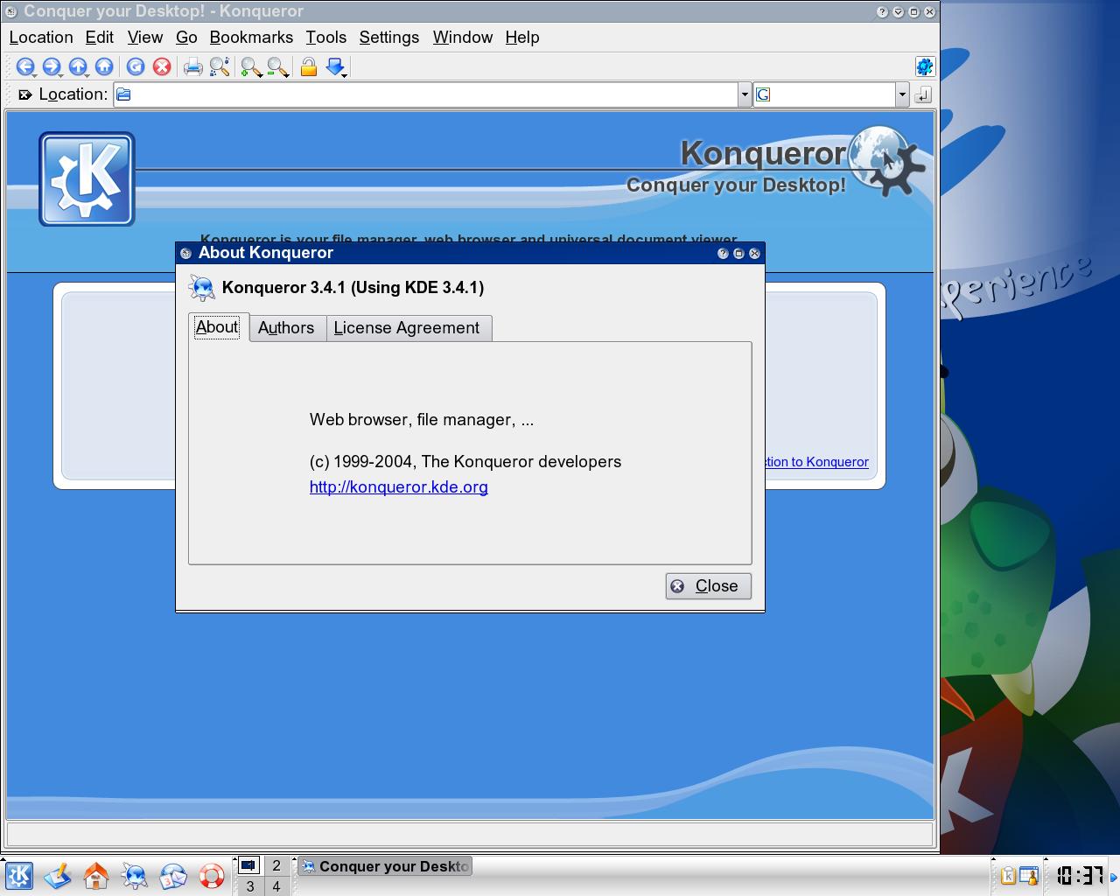Click the large KDE logo on page
The image size is (1120, 896).
tap(87, 179)
